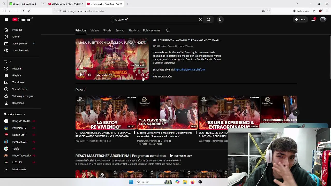Collapse player controls left chevron
Screen dimensions: 331x186
(x=137, y=75)
